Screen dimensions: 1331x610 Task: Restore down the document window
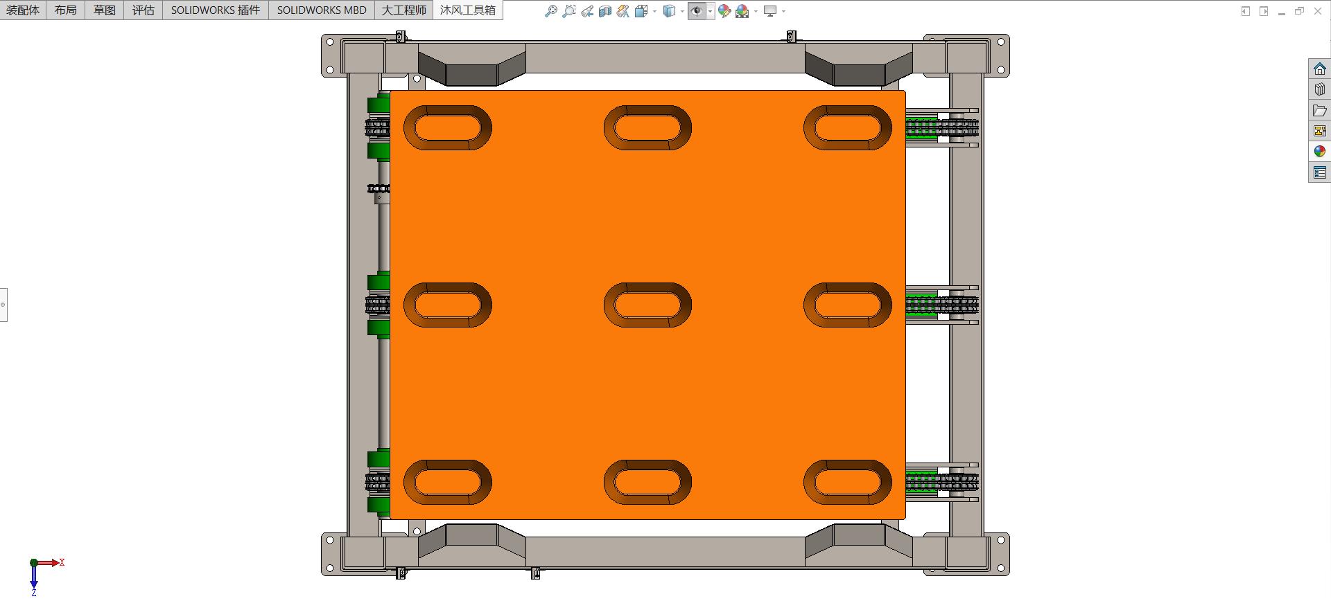1300,11
